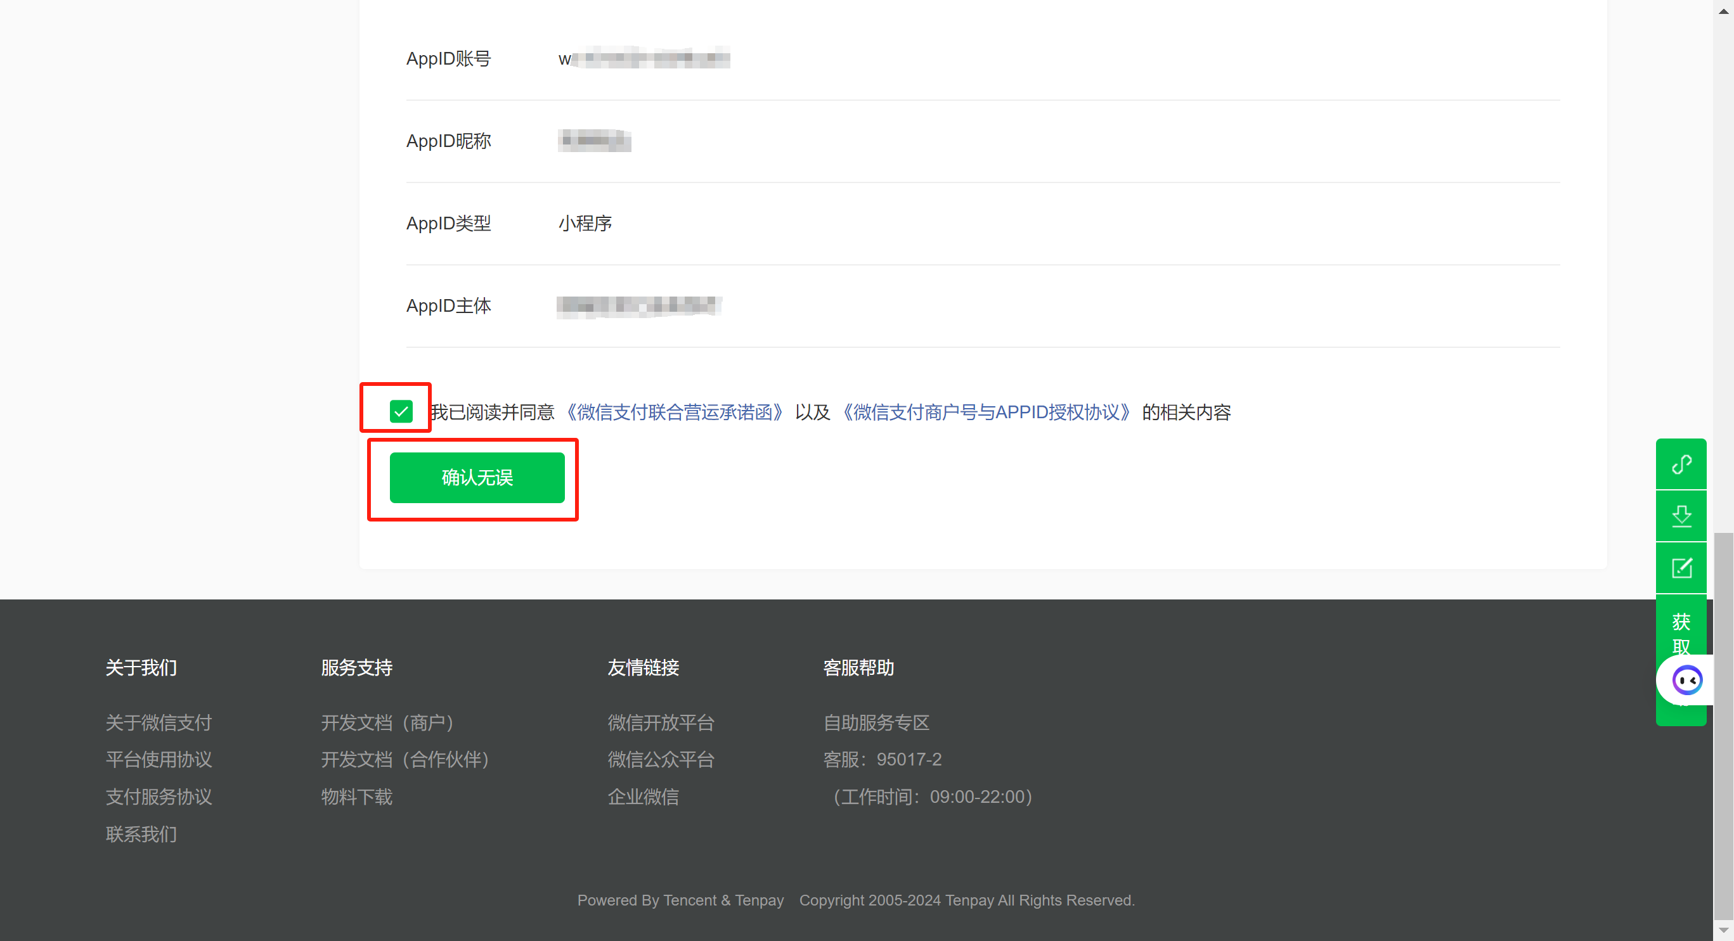Open the robot assistant chat icon
This screenshot has height=941, width=1734.
[1687, 680]
